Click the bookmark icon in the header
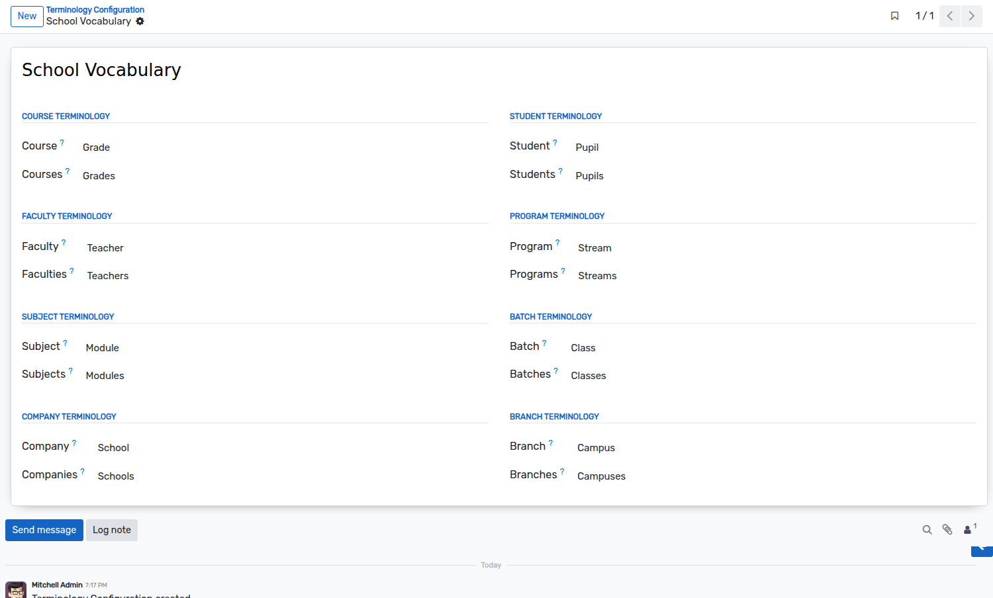Image resolution: width=993 pixels, height=598 pixels. click(x=895, y=16)
